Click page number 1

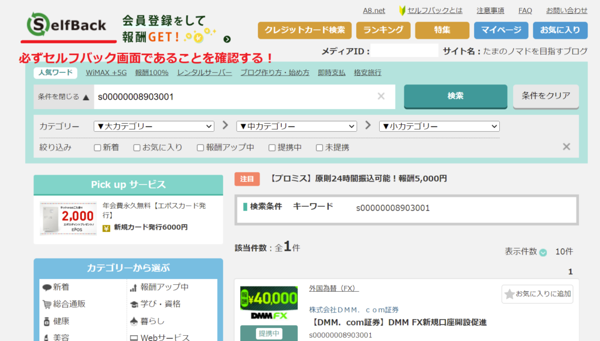click(x=570, y=272)
